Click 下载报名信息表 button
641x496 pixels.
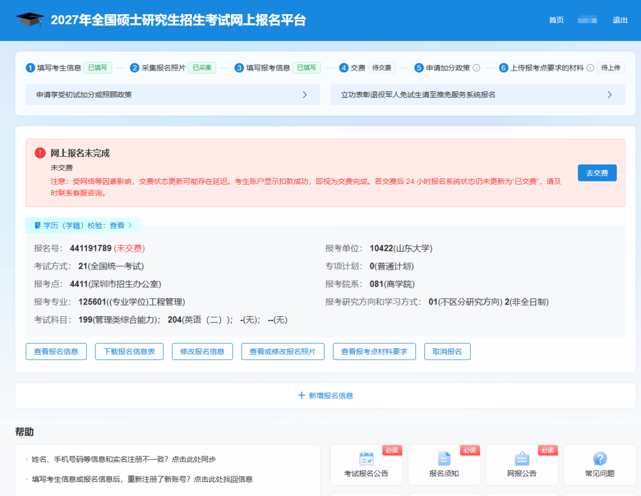(x=129, y=351)
